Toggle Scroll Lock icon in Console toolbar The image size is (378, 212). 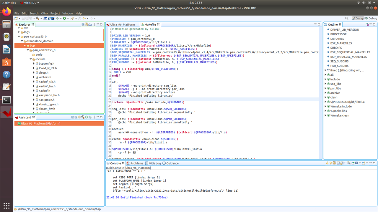pos(342,163)
